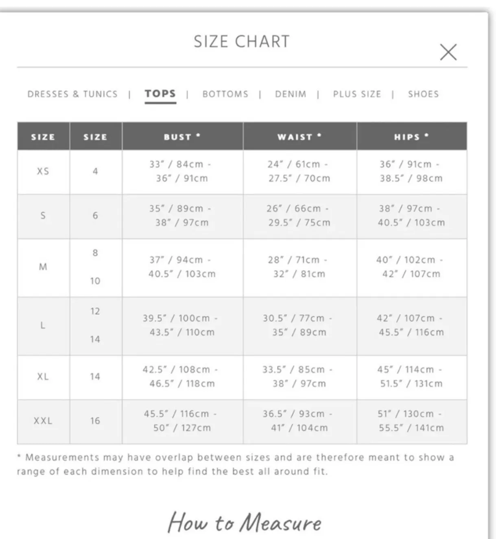The width and height of the screenshot is (496, 539).
Task: Click the Waist column header
Action: 300,136
